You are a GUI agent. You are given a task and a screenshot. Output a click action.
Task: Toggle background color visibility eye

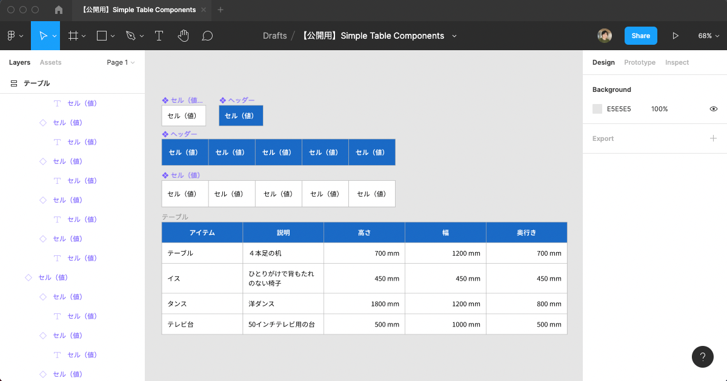[x=713, y=109]
